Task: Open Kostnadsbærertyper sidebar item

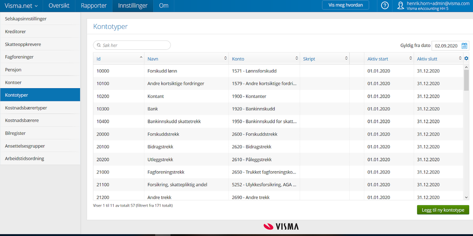Action: pyautogui.click(x=40, y=108)
